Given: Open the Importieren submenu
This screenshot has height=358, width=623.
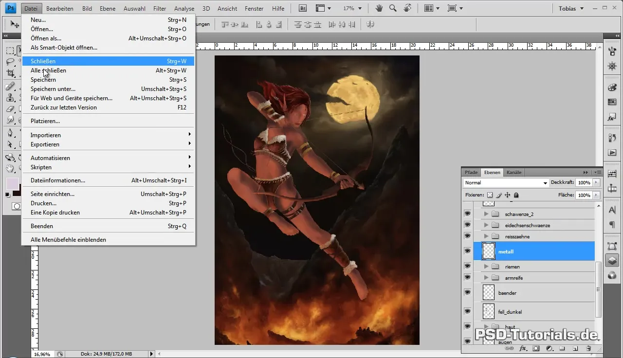Looking at the screenshot, I should click(108, 135).
